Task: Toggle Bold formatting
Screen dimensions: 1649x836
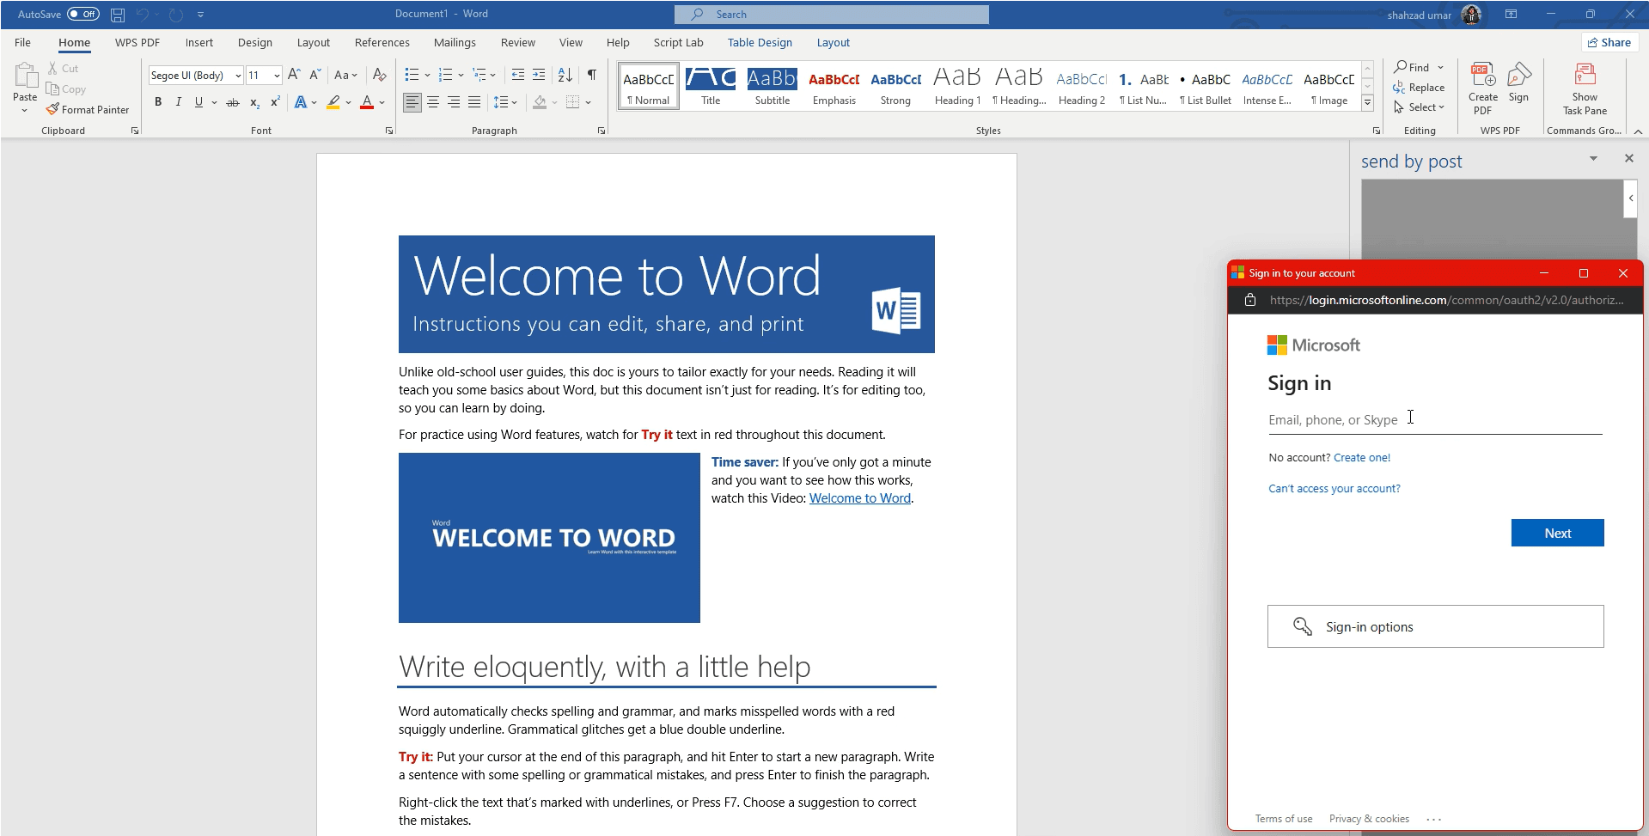Action: tap(158, 102)
